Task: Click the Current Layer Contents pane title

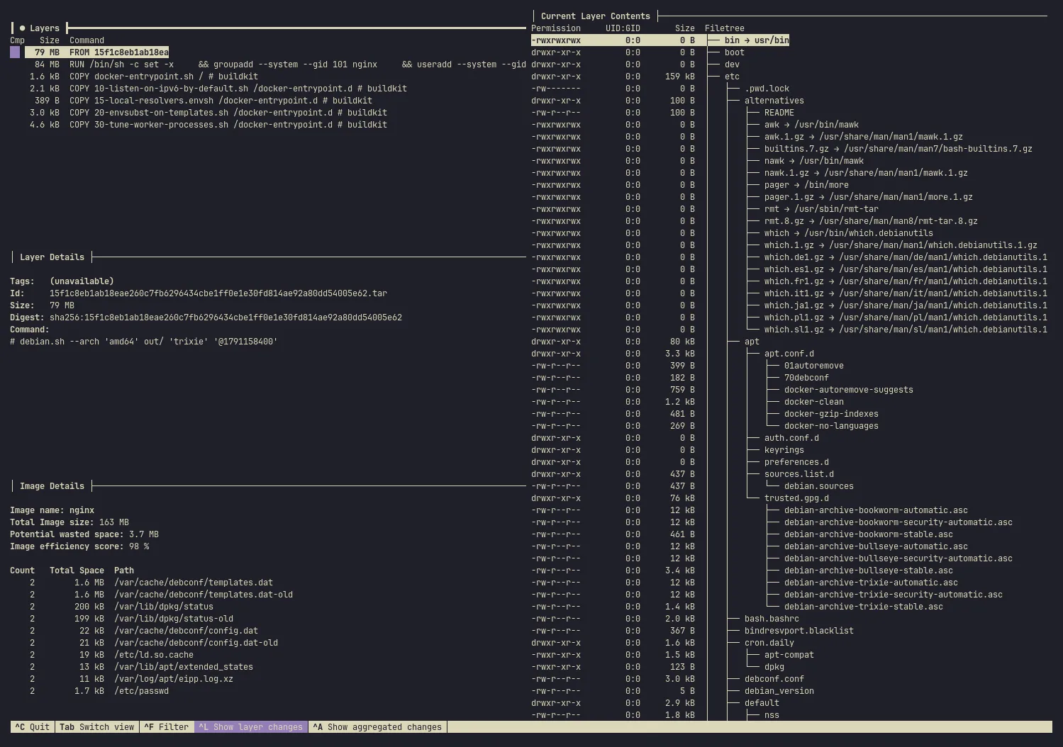Action: pyautogui.click(x=596, y=16)
